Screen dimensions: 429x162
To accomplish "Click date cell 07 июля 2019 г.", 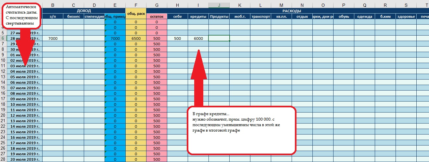I will (x=24, y=88).
